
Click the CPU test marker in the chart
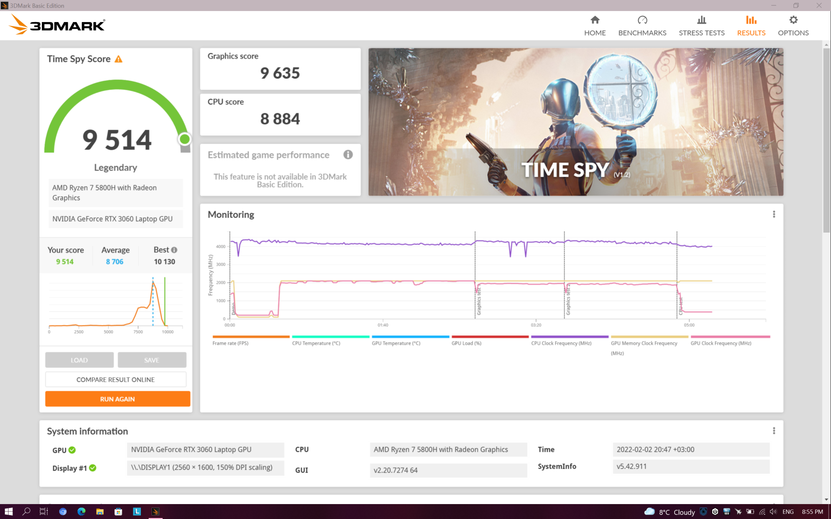pyautogui.click(x=680, y=306)
